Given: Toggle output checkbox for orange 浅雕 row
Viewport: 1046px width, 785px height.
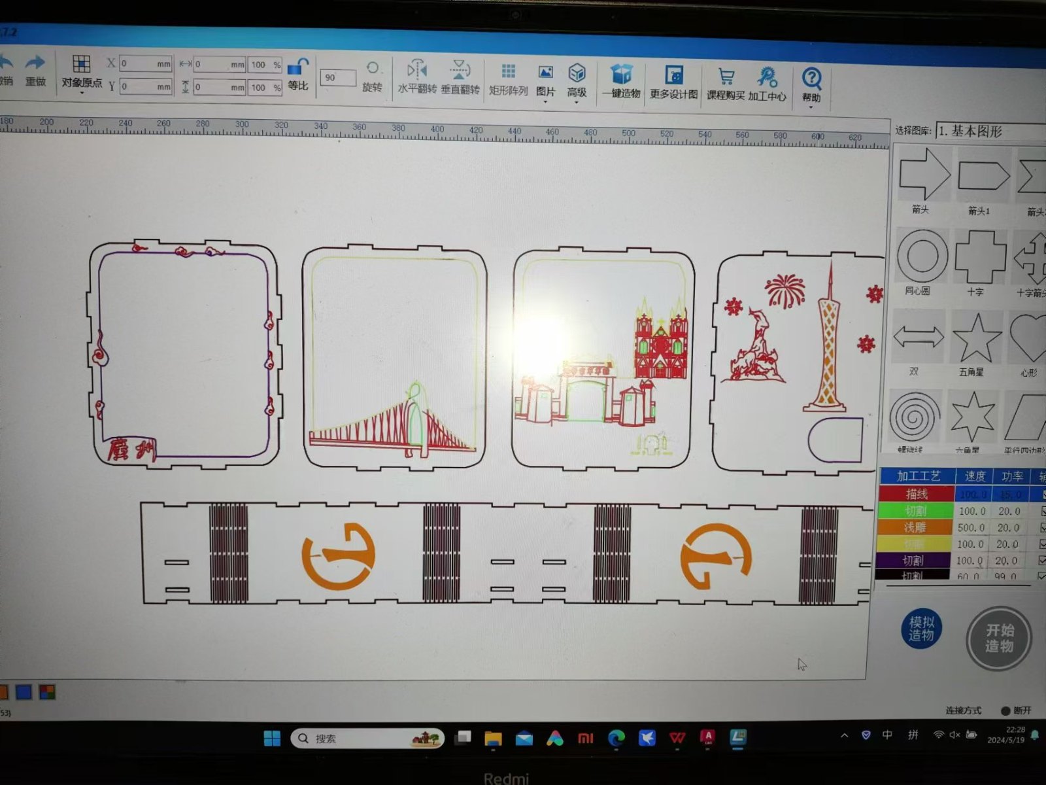Looking at the screenshot, I should [x=1042, y=527].
